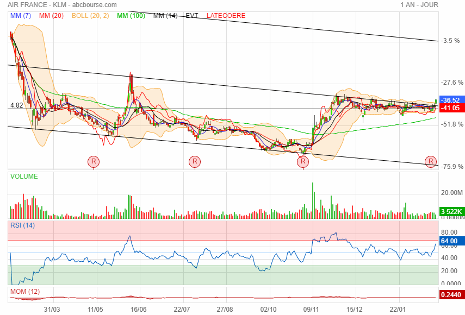Click the -75.9 % scale label
This screenshot has height=315, width=465.
click(451, 167)
